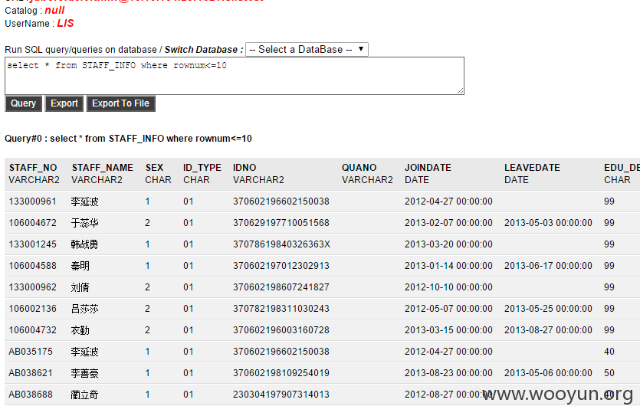Select the QUANO column header
Viewport: 640px width, 416px height.
(x=359, y=168)
